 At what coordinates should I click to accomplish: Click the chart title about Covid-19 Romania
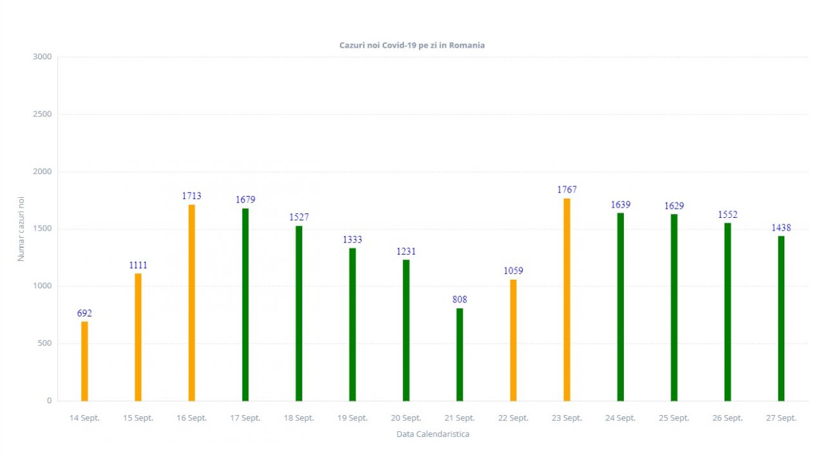(412, 45)
